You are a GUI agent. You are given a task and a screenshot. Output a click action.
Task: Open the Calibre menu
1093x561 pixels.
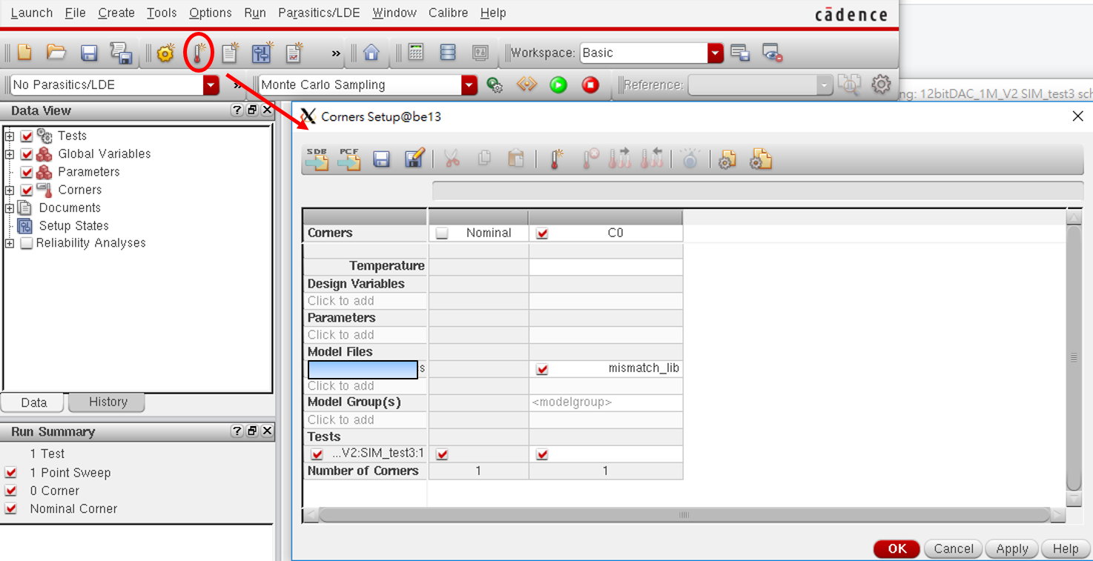(x=449, y=13)
